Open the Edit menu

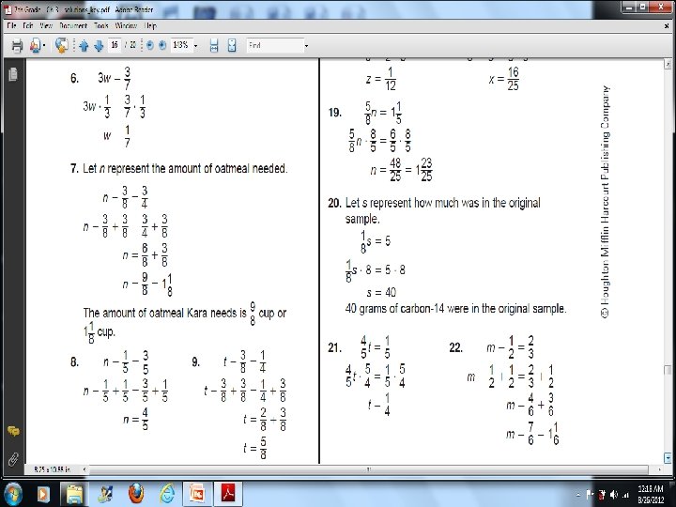(x=28, y=26)
